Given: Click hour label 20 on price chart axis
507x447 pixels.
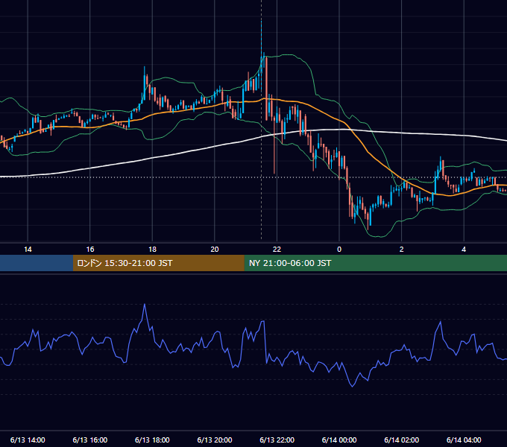Looking at the screenshot, I should 215,250.
